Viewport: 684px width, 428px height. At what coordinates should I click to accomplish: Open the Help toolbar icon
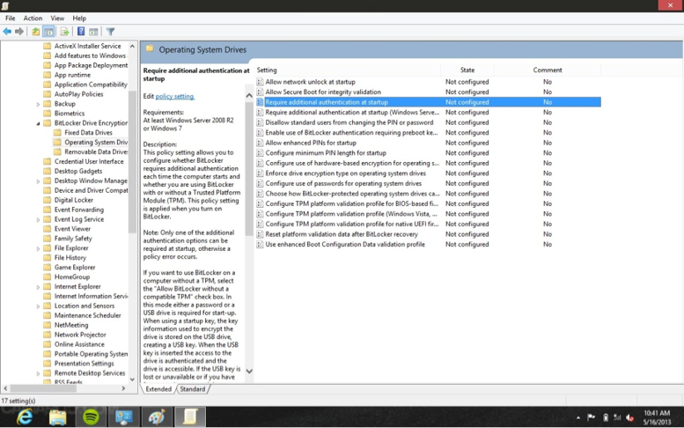(81, 32)
